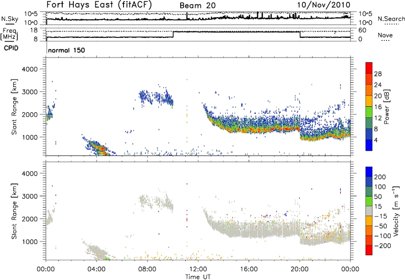Click the velocity panel 'Slant Range [km]' label
Screen dimensions: 405x280
point(15,211)
